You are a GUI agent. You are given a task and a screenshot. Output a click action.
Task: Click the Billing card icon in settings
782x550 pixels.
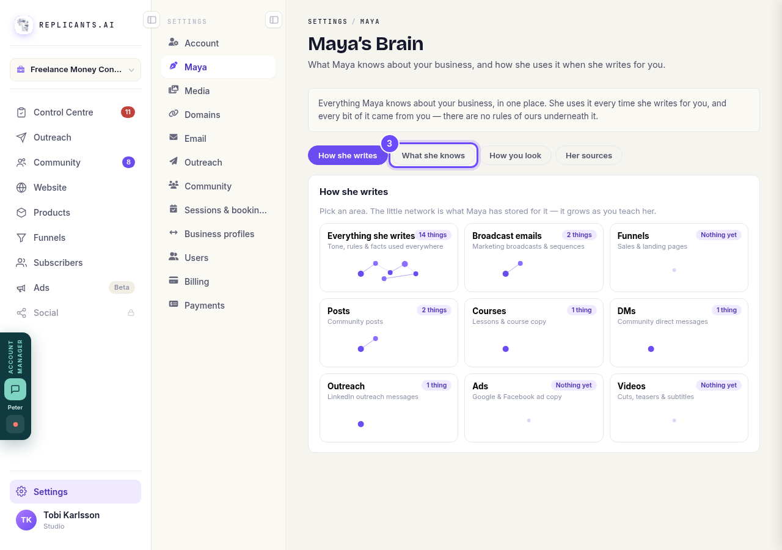pyautogui.click(x=174, y=280)
